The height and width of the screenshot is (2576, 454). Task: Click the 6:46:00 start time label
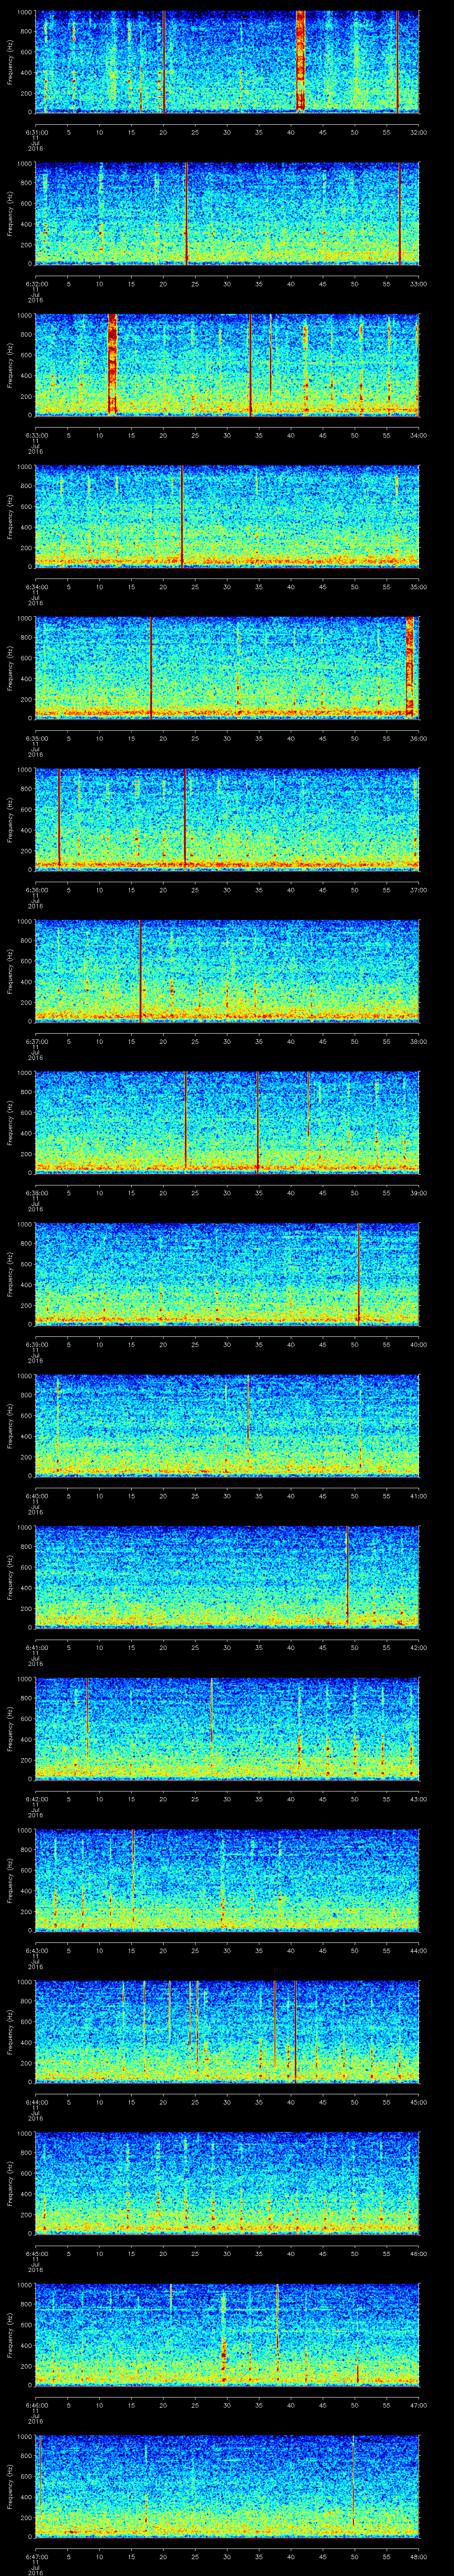pyautogui.click(x=36, y=2404)
